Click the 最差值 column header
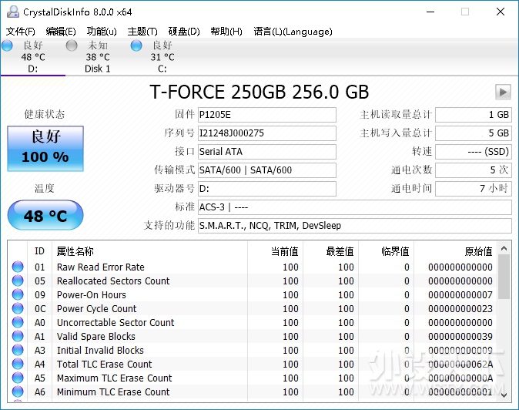 click(x=330, y=251)
